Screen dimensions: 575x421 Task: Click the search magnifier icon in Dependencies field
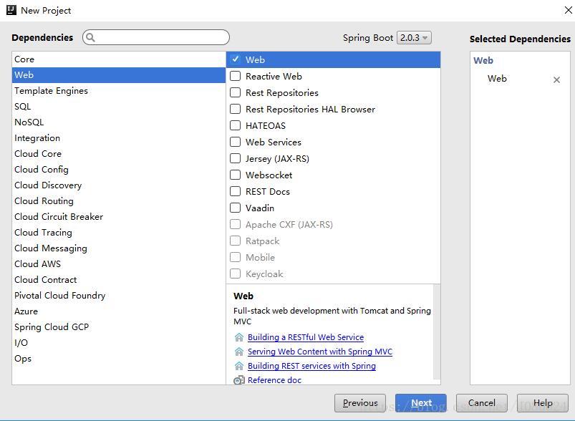[90, 37]
